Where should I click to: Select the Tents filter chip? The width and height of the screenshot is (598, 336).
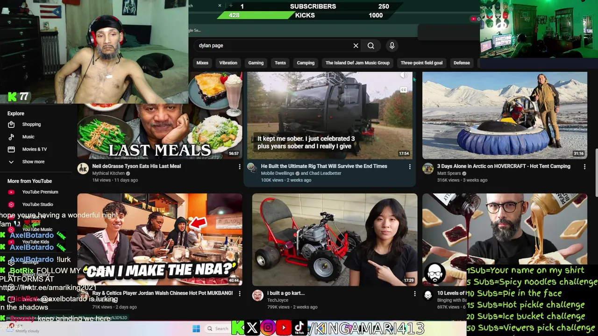(x=280, y=63)
